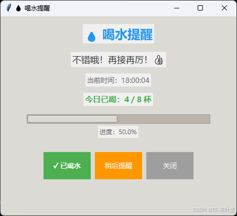Image resolution: width=237 pixels, height=216 pixels.
Task: Click the water progress bar
Action: (x=118, y=119)
